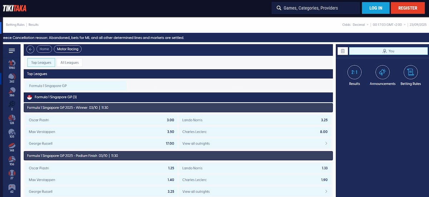429x197 pixels.
Task: Open the Results 2:1 circle icon
Action: [x=354, y=73]
